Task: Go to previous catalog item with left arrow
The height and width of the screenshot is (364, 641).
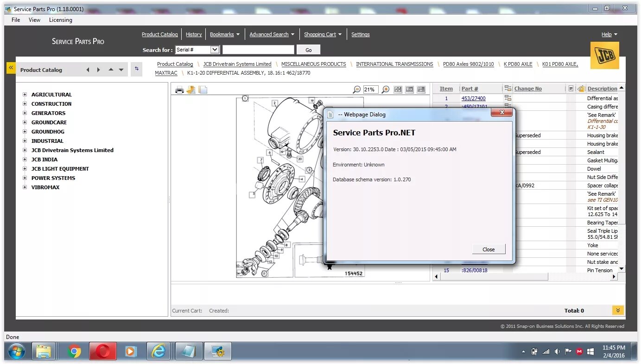Action: (88, 70)
